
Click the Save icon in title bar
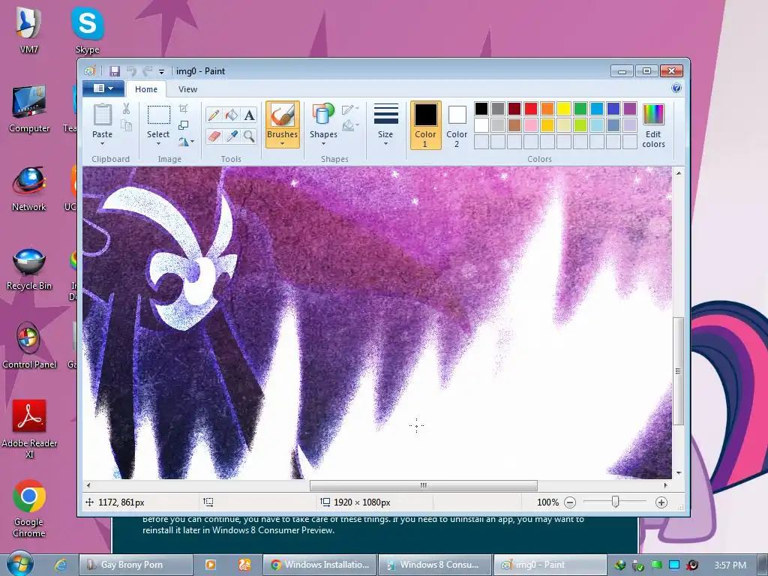tap(114, 71)
